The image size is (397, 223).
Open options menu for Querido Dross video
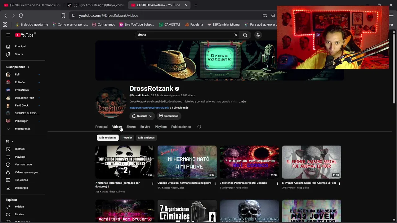click(x=215, y=183)
